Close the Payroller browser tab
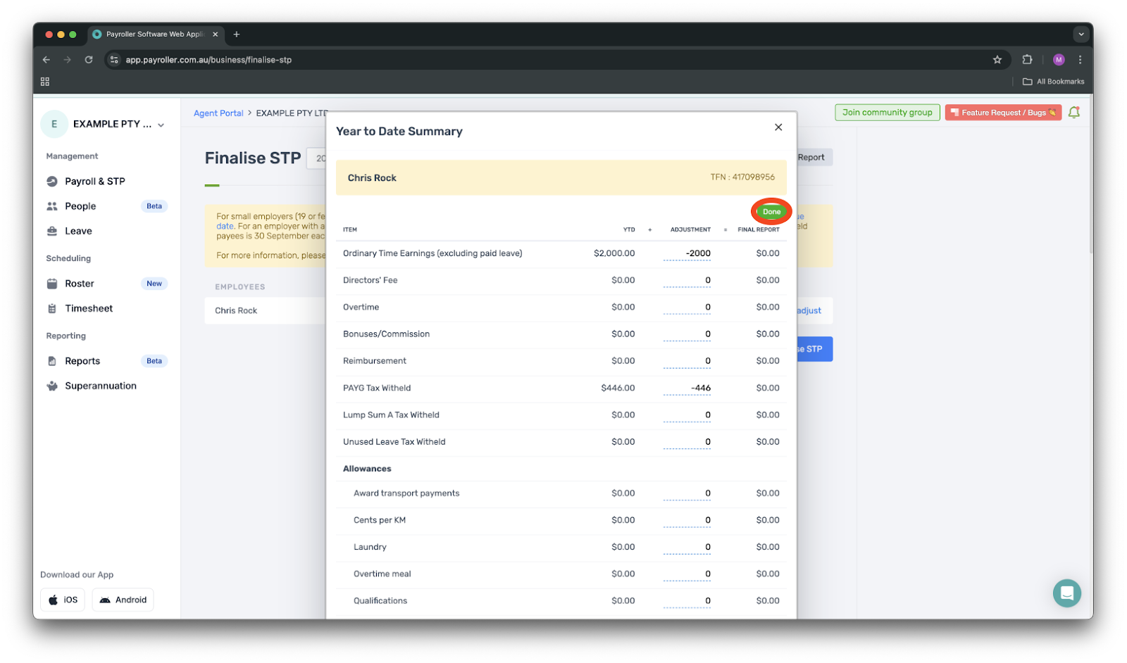The image size is (1127, 663). (x=216, y=34)
